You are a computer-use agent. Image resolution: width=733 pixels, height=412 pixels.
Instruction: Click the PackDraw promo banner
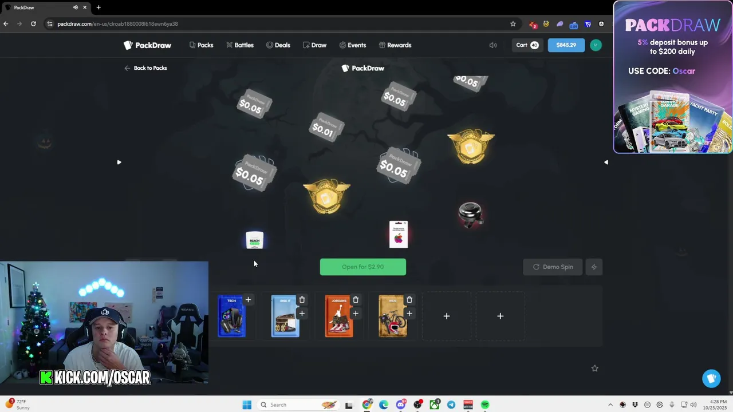pos(673,77)
